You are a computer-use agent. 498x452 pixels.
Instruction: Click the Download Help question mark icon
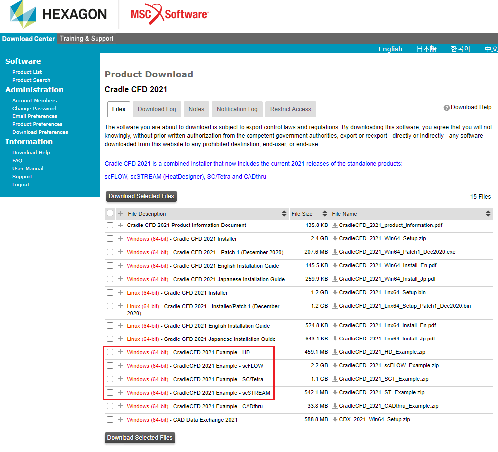tap(447, 108)
